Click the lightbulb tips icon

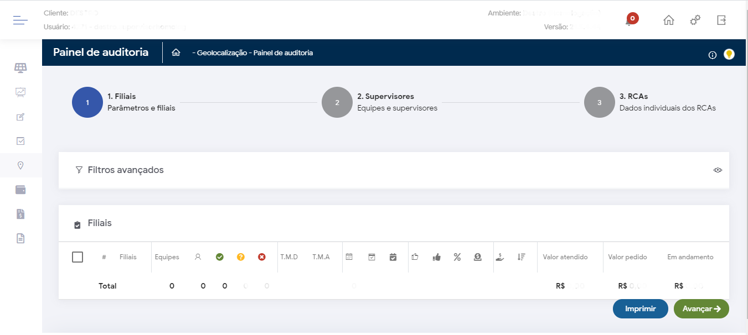click(x=729, y=54)
